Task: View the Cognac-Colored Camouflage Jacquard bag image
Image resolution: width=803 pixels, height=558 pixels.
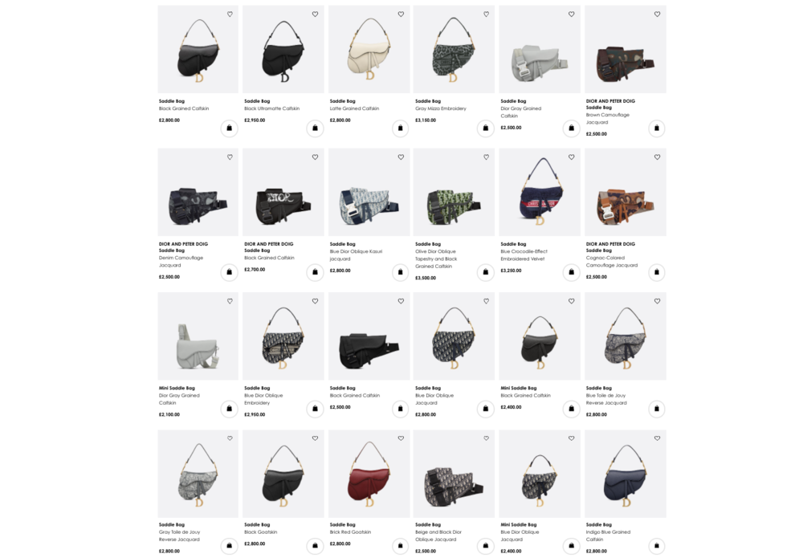Action: [626, 193]
